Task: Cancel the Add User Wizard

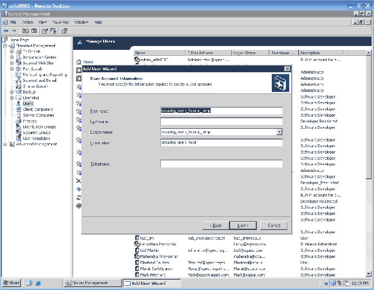Action: [274, 226]
